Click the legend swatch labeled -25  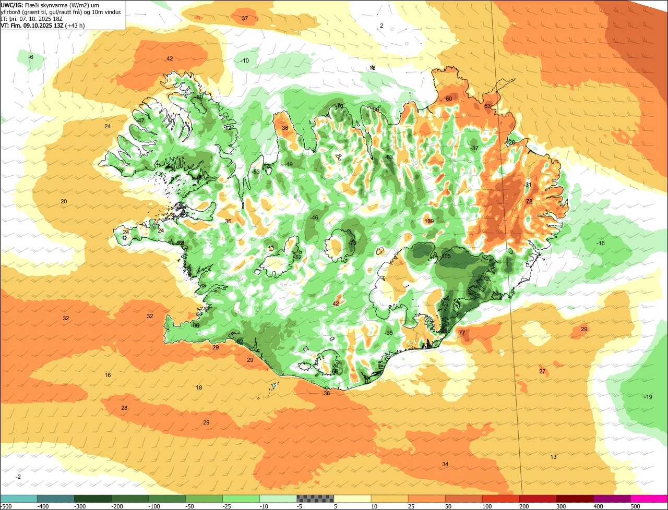[241, 499]
